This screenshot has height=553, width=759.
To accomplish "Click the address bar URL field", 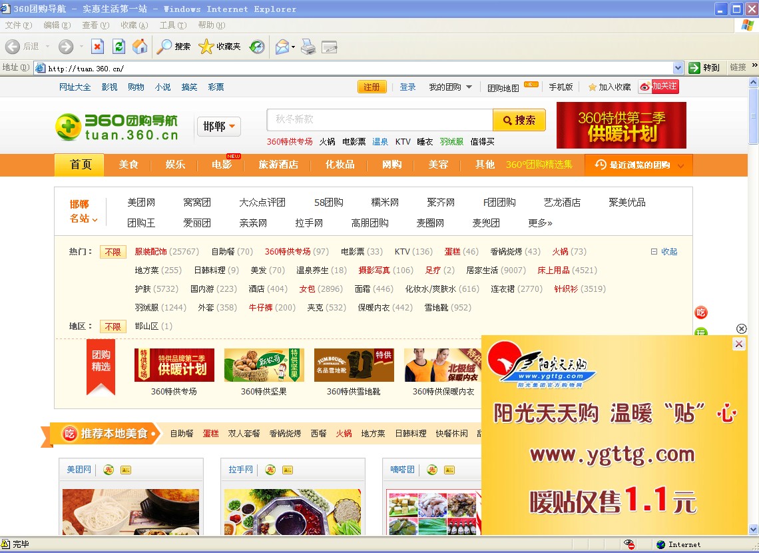I will pyautogui.click(x=358, y=68).
